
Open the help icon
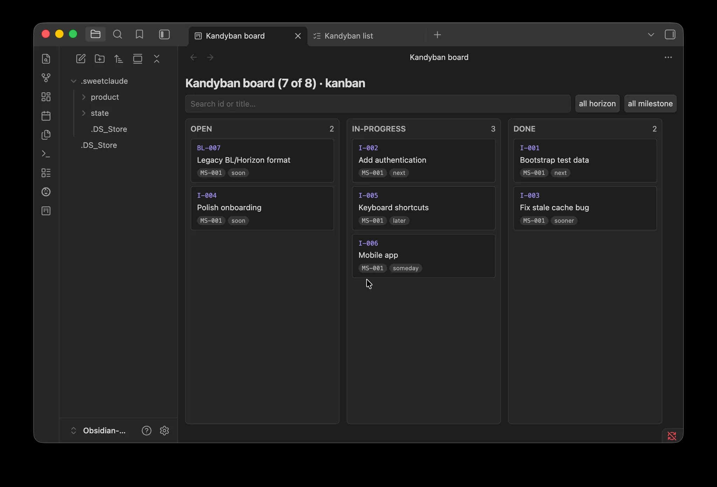click(x=146, y=431)
